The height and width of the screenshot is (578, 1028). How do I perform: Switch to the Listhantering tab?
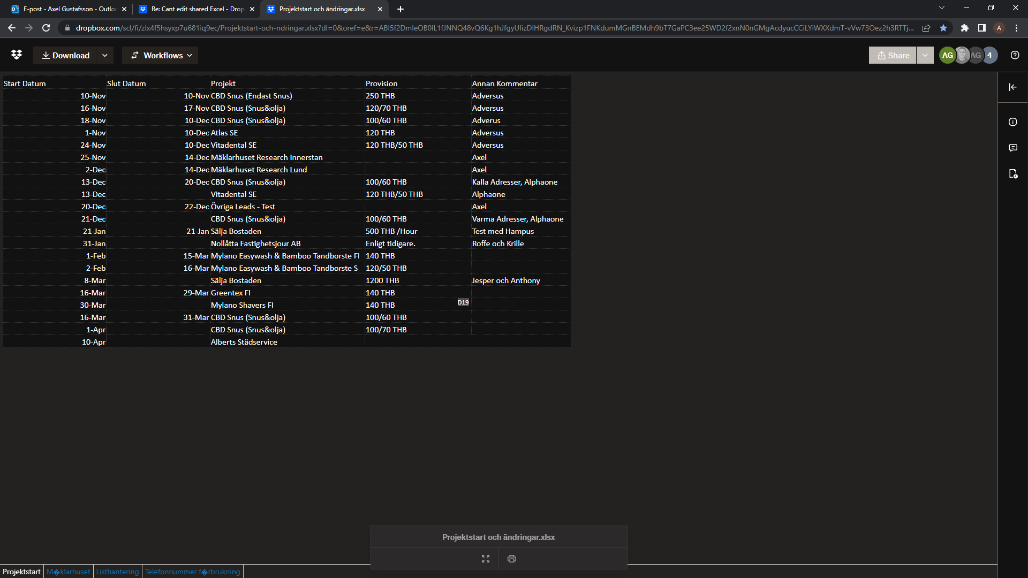point(115,572)
